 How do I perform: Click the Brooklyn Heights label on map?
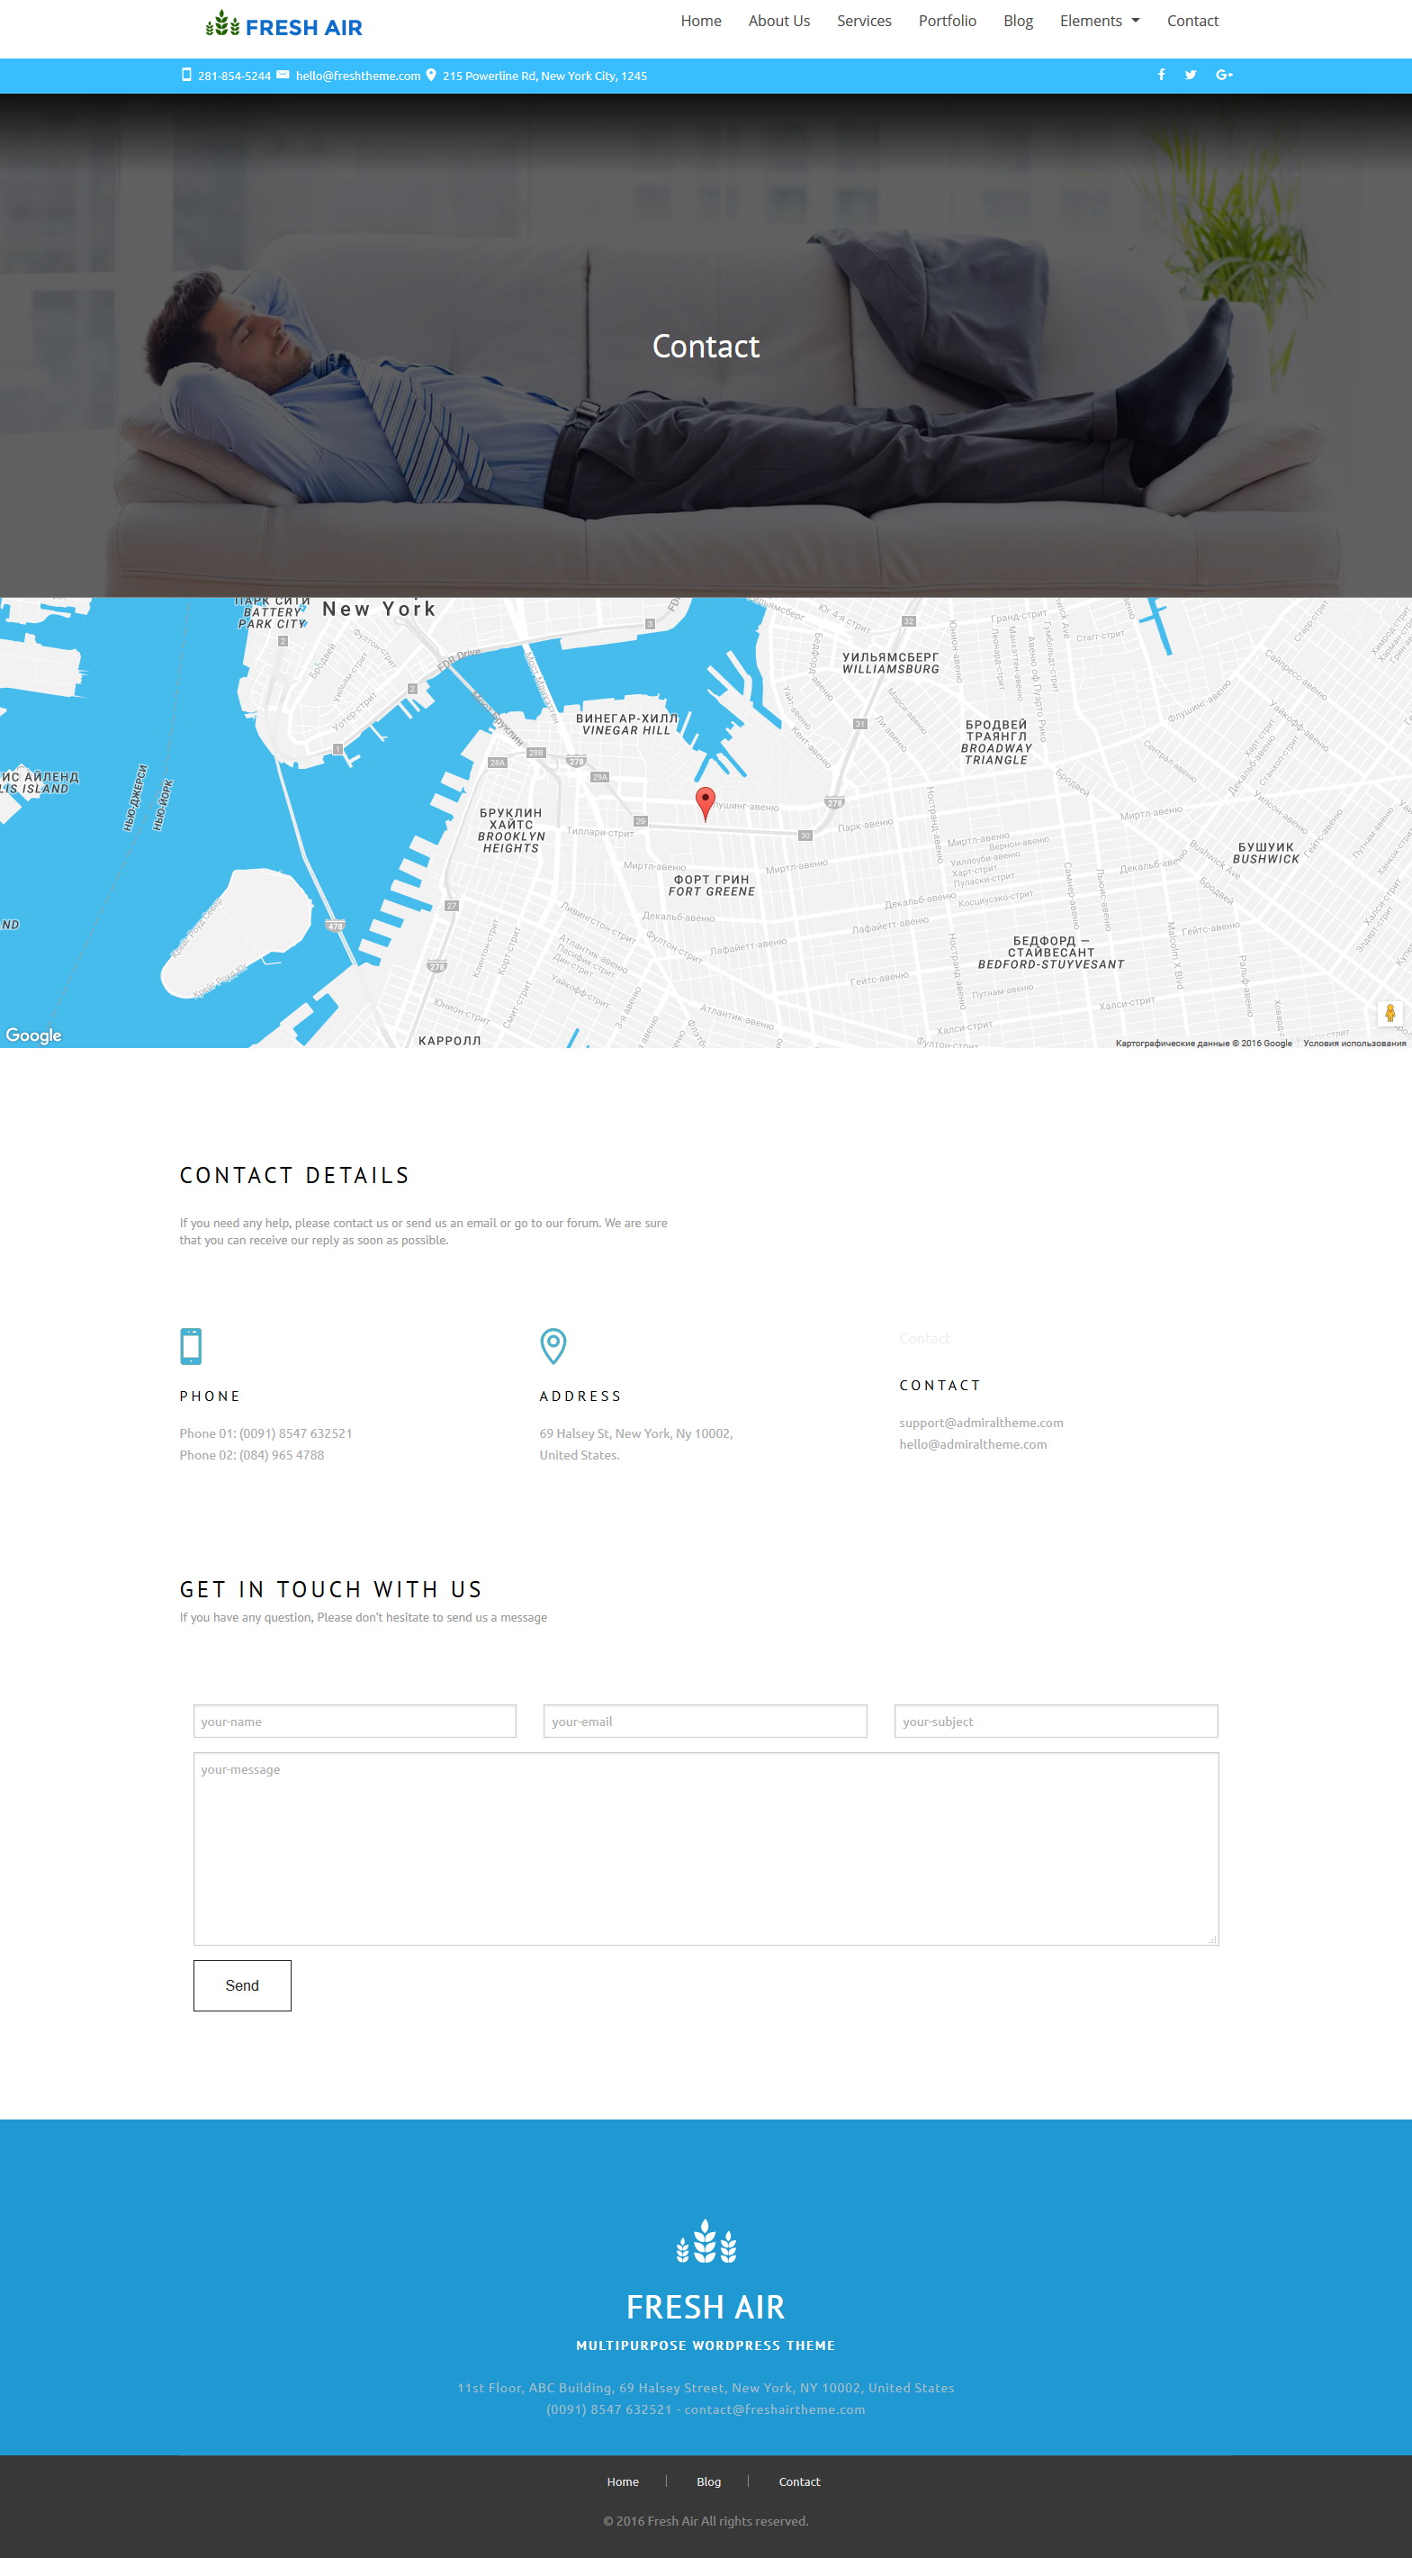click(x=511, y=830)
